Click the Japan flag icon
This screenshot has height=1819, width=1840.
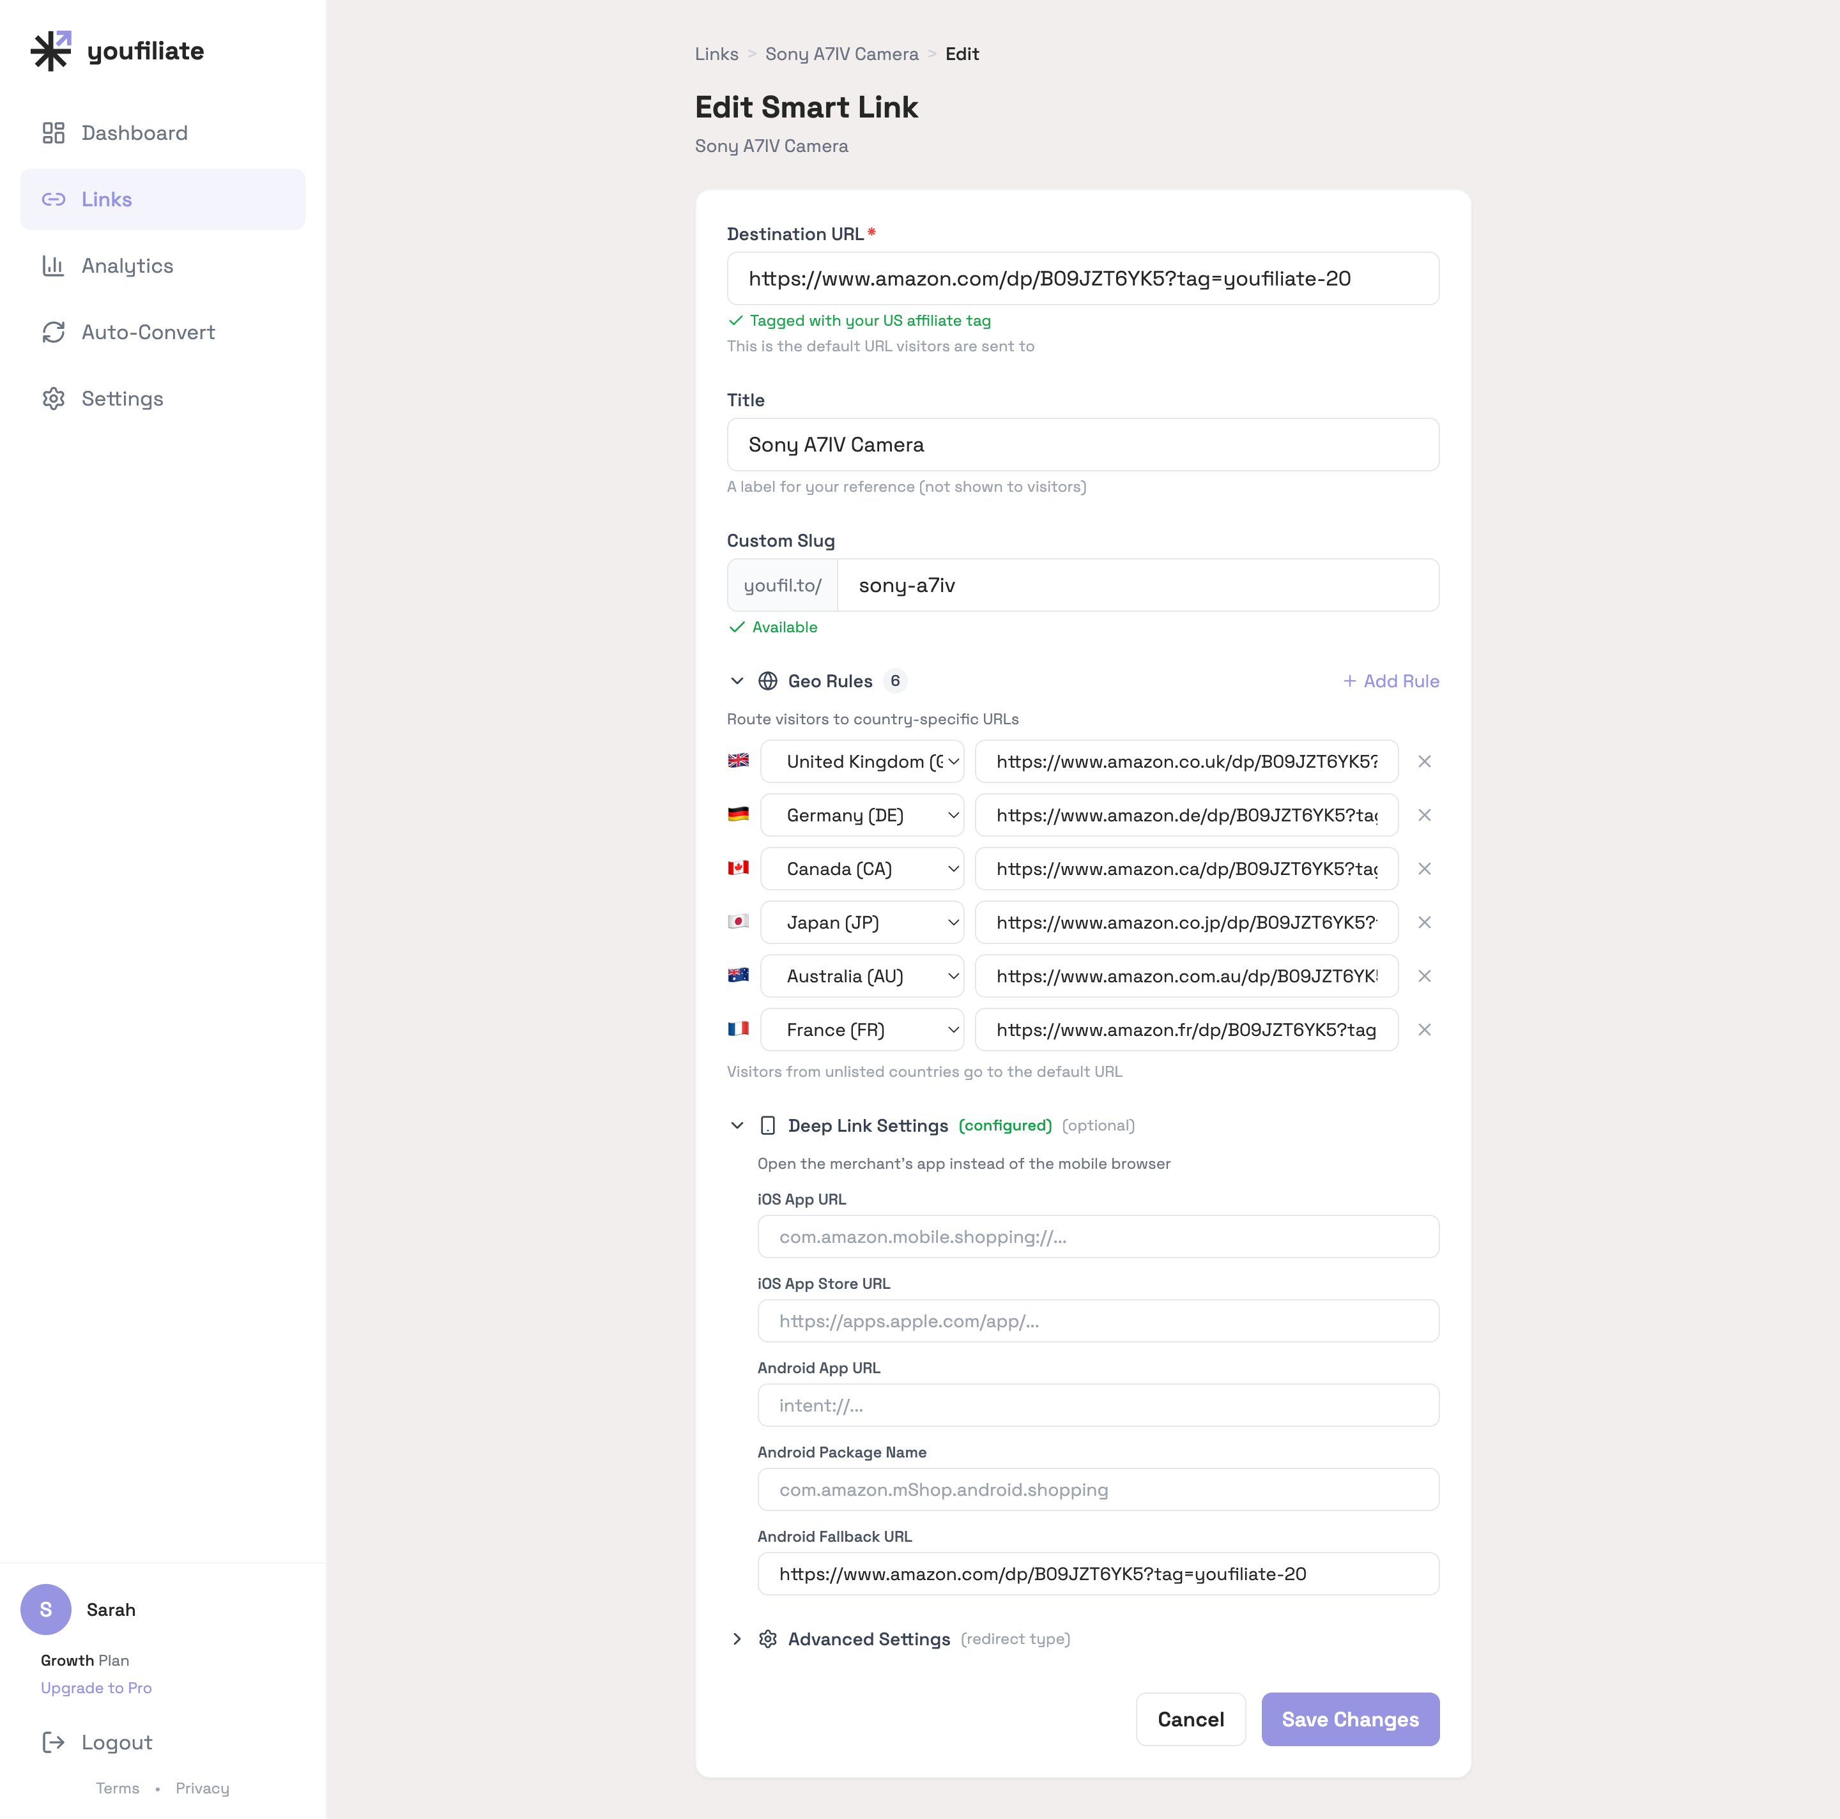pos(738,922)
